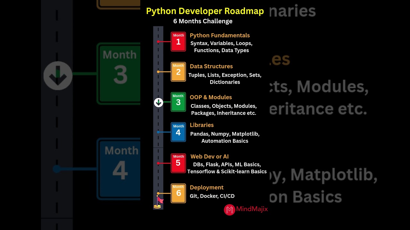This screenshot has width=410, height=230.
Task: Click the small green Month 3 badge
Action: 178,102
